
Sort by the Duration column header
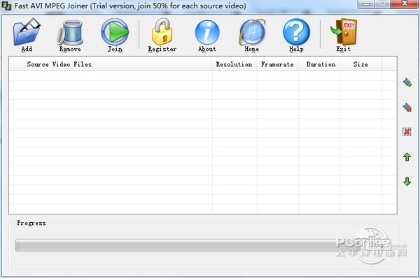tap(319, 64)
